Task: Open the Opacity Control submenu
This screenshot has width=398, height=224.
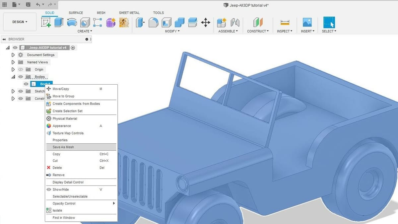Action: (81, 203)
